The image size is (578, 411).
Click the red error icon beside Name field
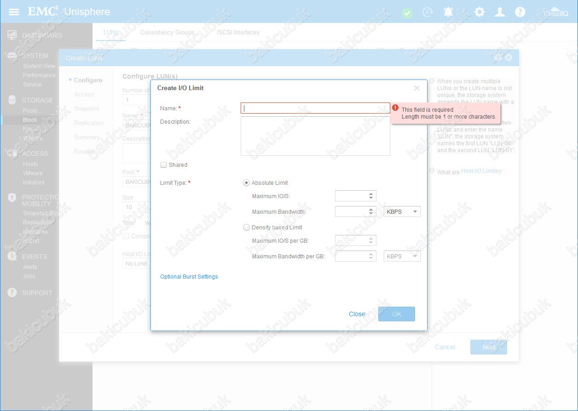[x=395, y=108]
